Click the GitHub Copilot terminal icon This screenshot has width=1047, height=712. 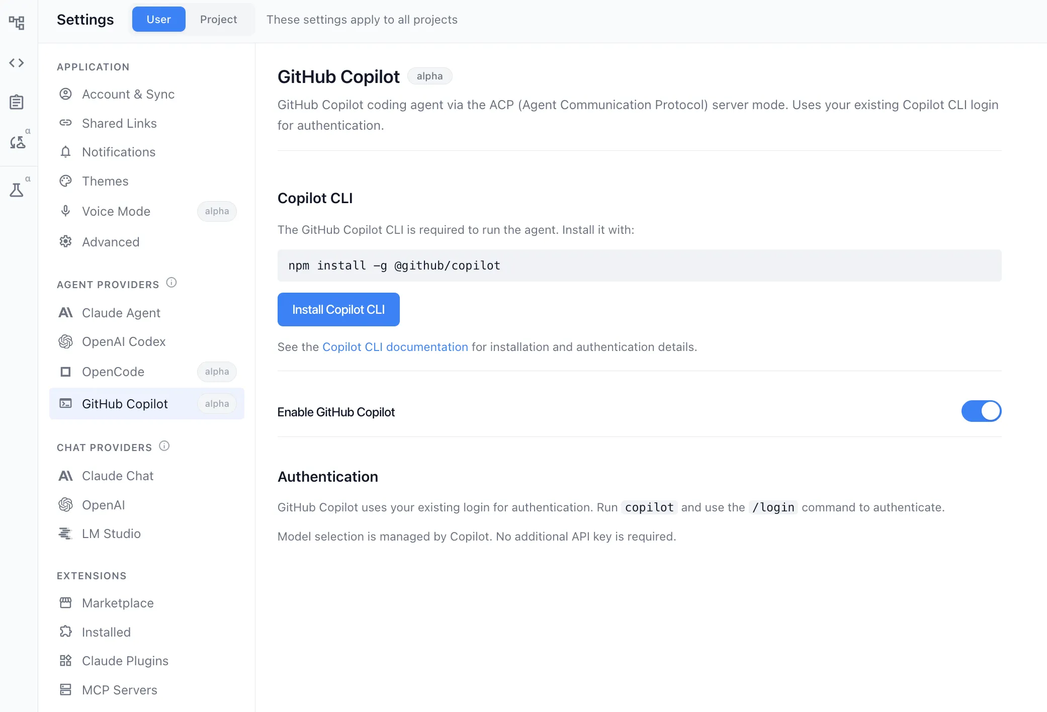[x=66, y=404]
